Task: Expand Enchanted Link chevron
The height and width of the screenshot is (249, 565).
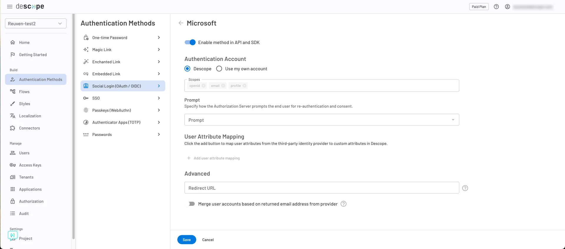Action: click(x=159, y=62)
